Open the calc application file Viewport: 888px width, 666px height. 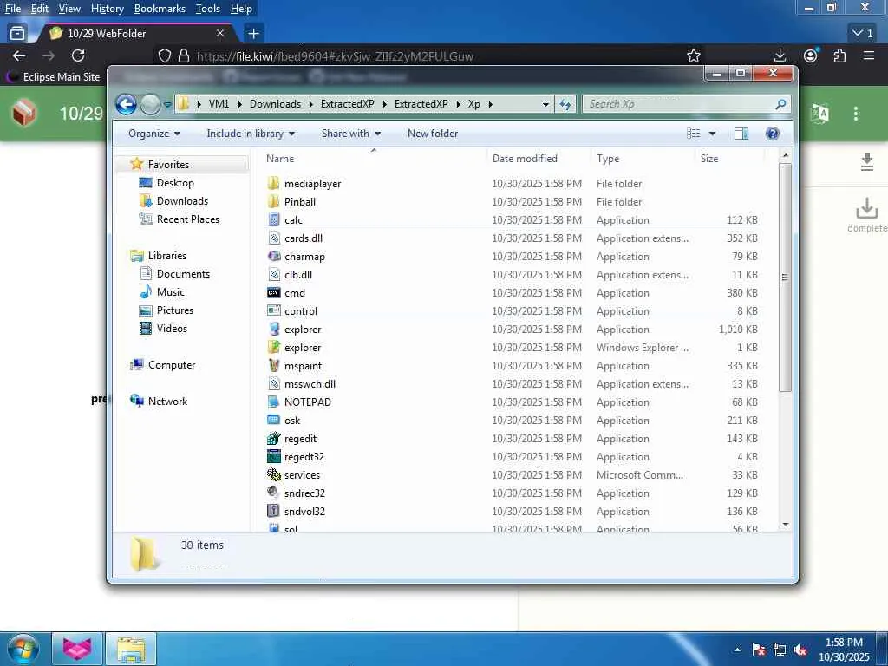click(293, 219)
